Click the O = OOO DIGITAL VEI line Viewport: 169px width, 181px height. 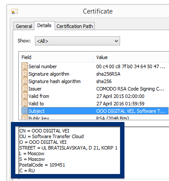[43, 142]
